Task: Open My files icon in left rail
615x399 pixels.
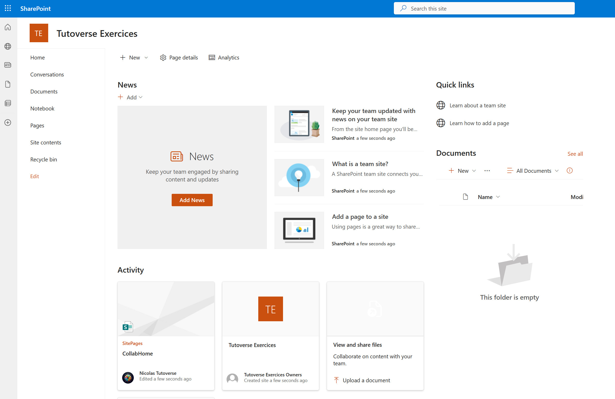Action: pyautogui.click(x=8, y=84)
